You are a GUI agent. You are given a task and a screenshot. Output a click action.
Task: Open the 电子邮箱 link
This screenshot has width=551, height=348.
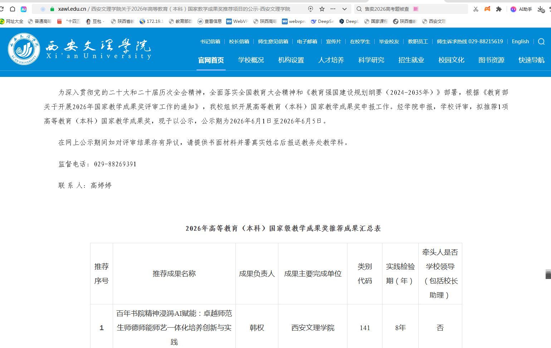(307, 41)
